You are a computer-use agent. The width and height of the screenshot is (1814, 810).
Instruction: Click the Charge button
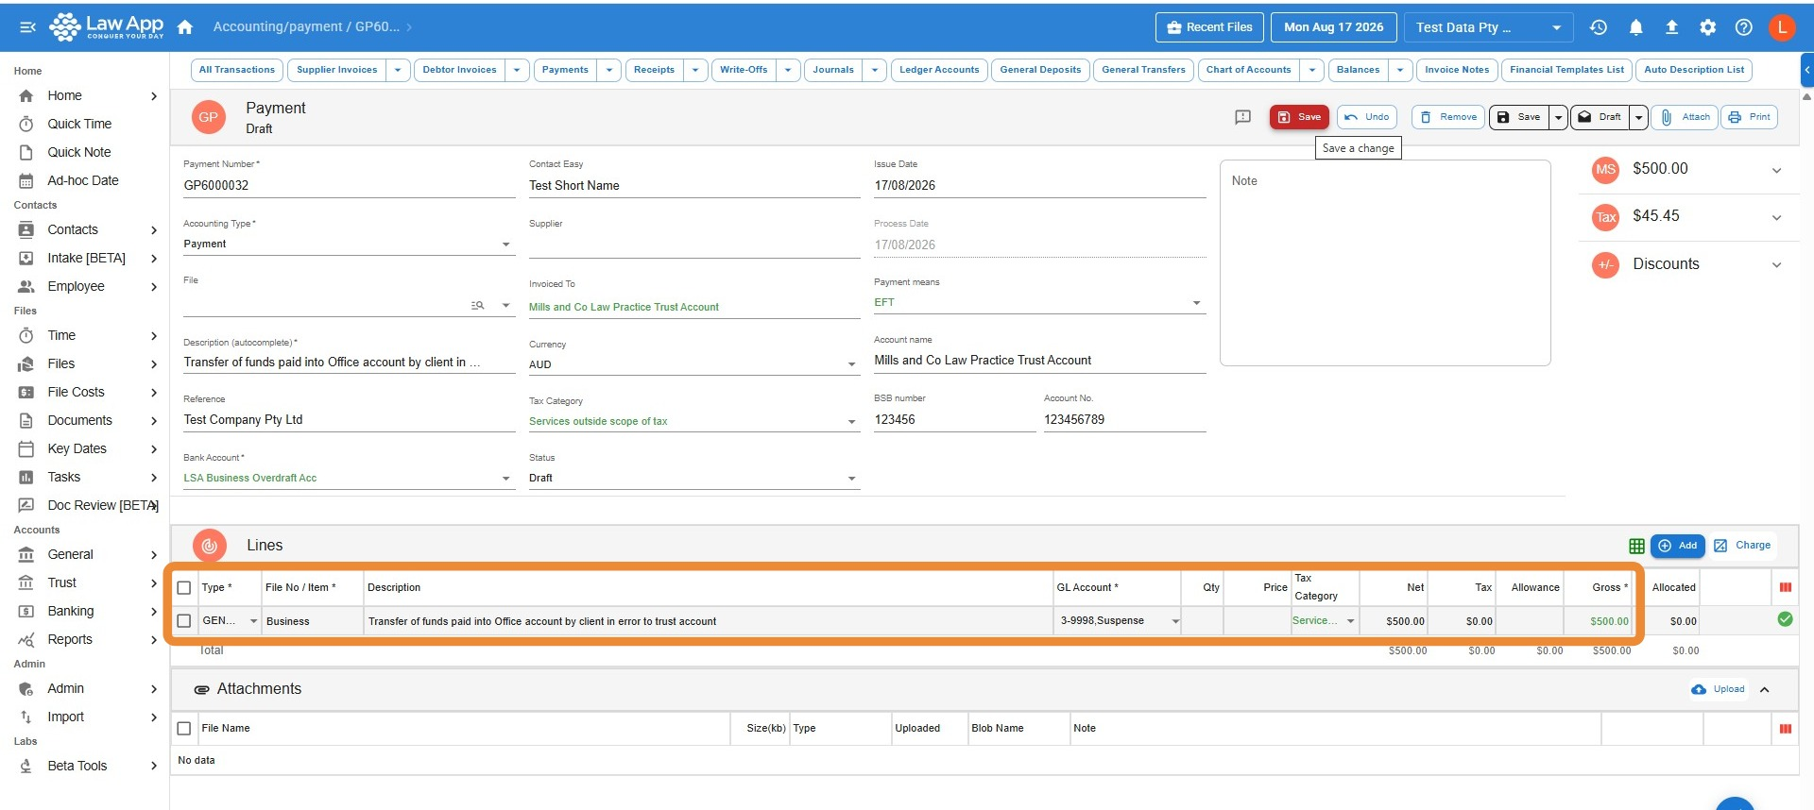[1742, 546]
